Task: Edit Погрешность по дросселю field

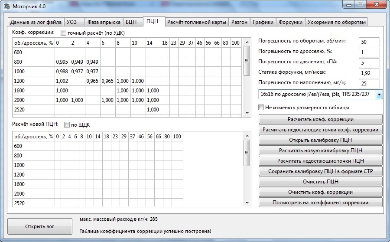Action: click(x=369, y=52)
